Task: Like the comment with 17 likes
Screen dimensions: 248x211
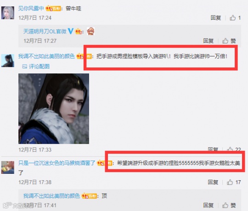Action: [234, 182]
